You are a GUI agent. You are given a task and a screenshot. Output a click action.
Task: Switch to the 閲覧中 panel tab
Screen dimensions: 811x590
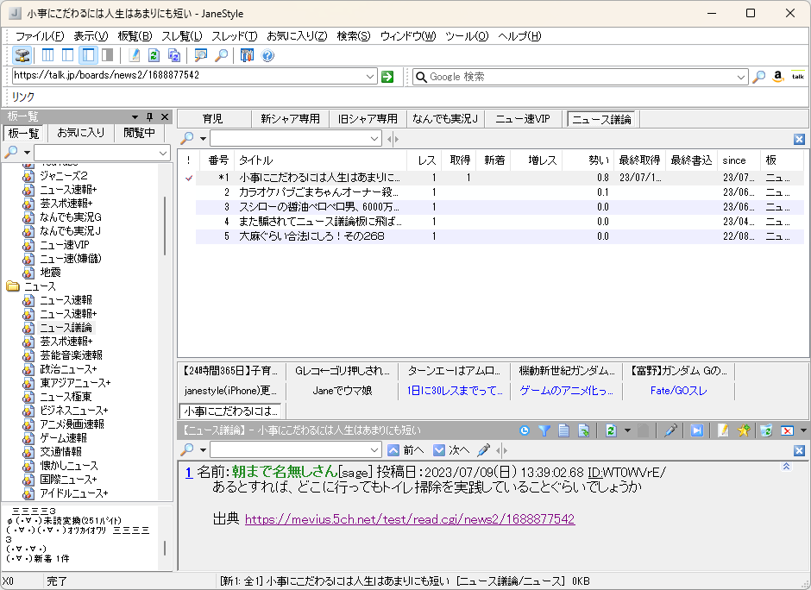139,133
